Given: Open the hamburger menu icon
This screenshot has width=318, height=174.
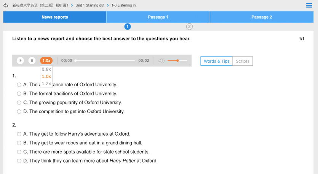Looking at the screenshot, I should coord(309,5).
